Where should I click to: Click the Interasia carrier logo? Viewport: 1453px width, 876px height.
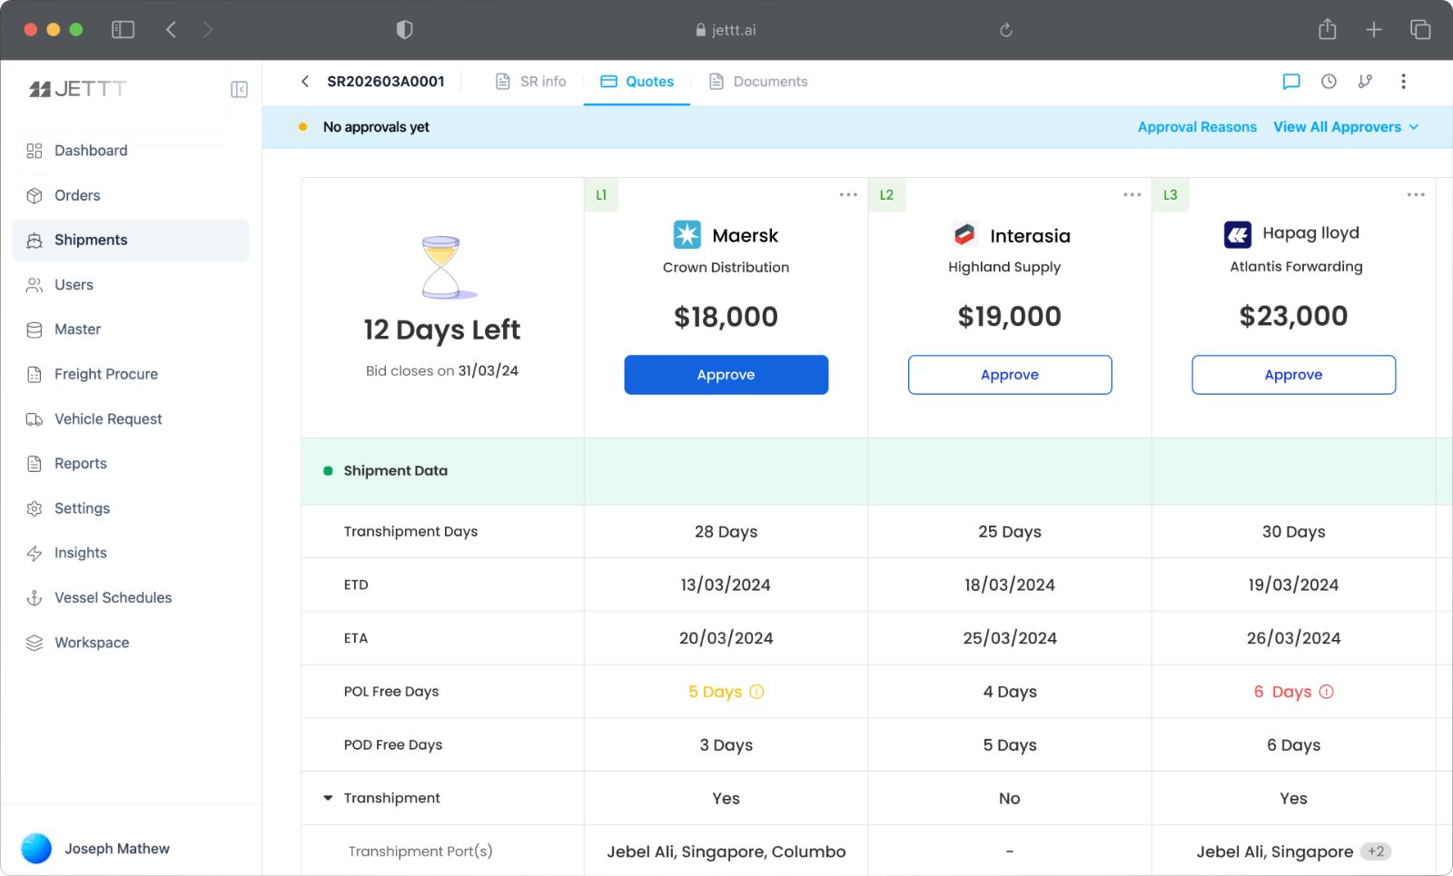point(964,235)
